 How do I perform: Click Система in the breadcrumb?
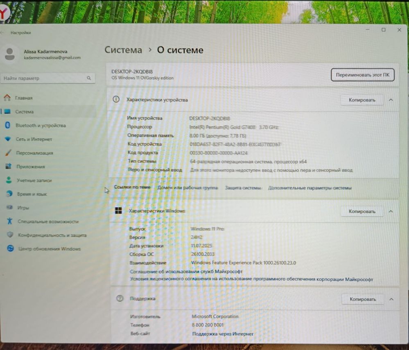(x=123, y=50)
